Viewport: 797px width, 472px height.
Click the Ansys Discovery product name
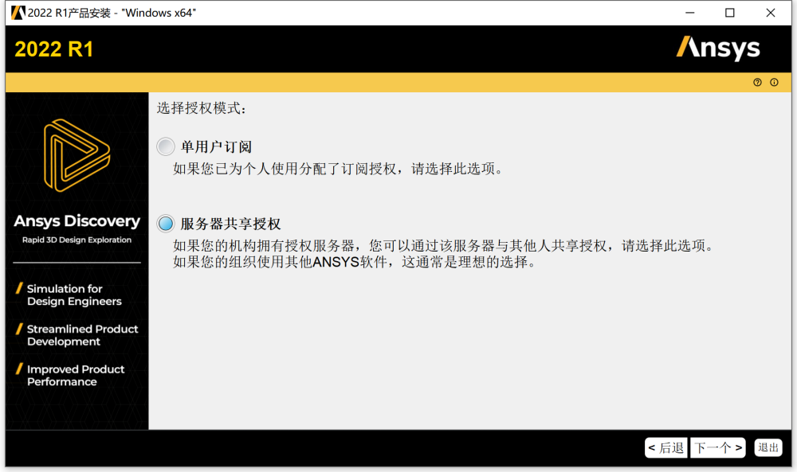(77, 221)
